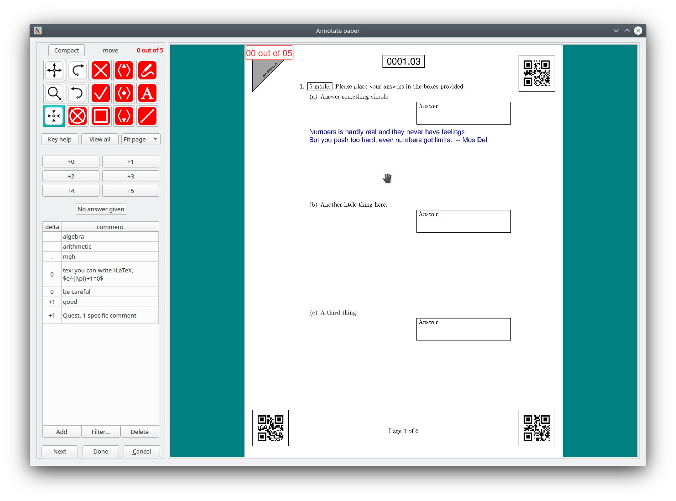The height and width of the screenshot is (501, 676).
Task: Go to the Next paper
Action: (x=60, y=451)
